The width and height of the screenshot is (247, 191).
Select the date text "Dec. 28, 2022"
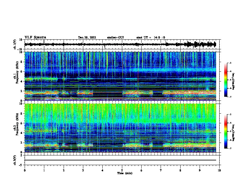(87, 37)
